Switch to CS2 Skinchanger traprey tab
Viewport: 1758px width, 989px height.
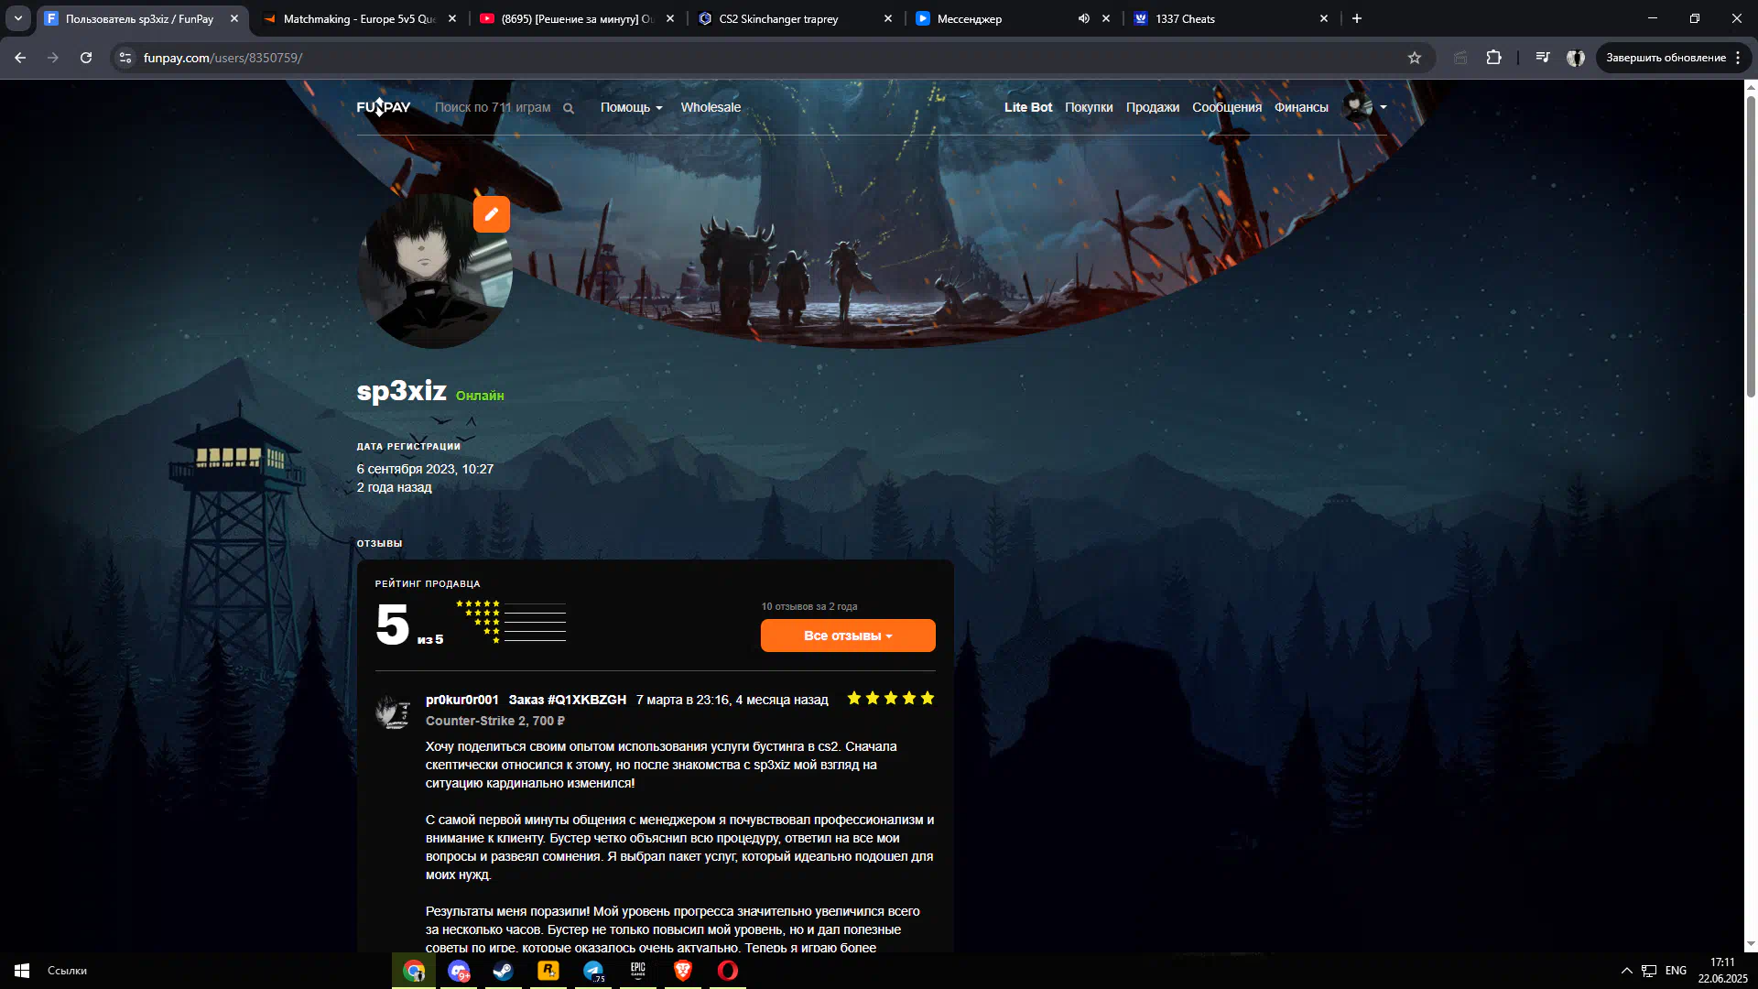coord(795,18)
